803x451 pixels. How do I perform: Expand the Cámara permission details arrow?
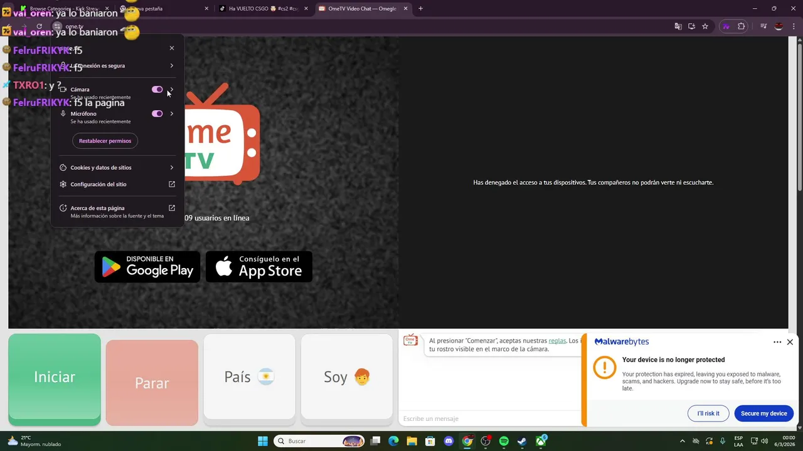172,90
